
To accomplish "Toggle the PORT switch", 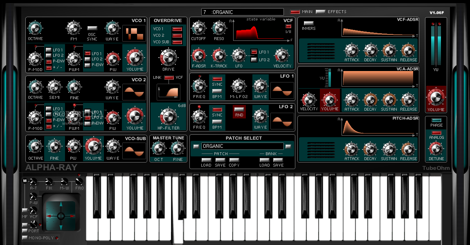I will pyautogui.click(x=25, y=231).
